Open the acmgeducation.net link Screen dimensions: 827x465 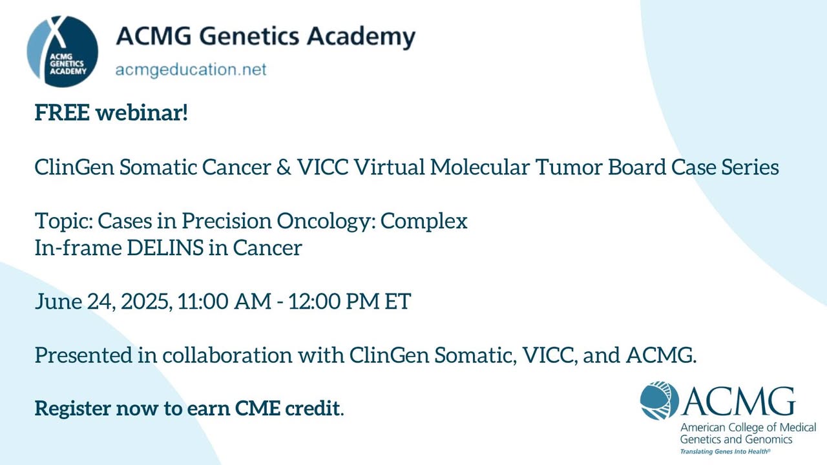coord(191,70)
